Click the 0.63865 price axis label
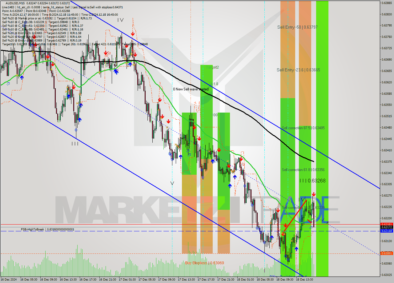This screenshot has height=283, width=394. point(387,3)
